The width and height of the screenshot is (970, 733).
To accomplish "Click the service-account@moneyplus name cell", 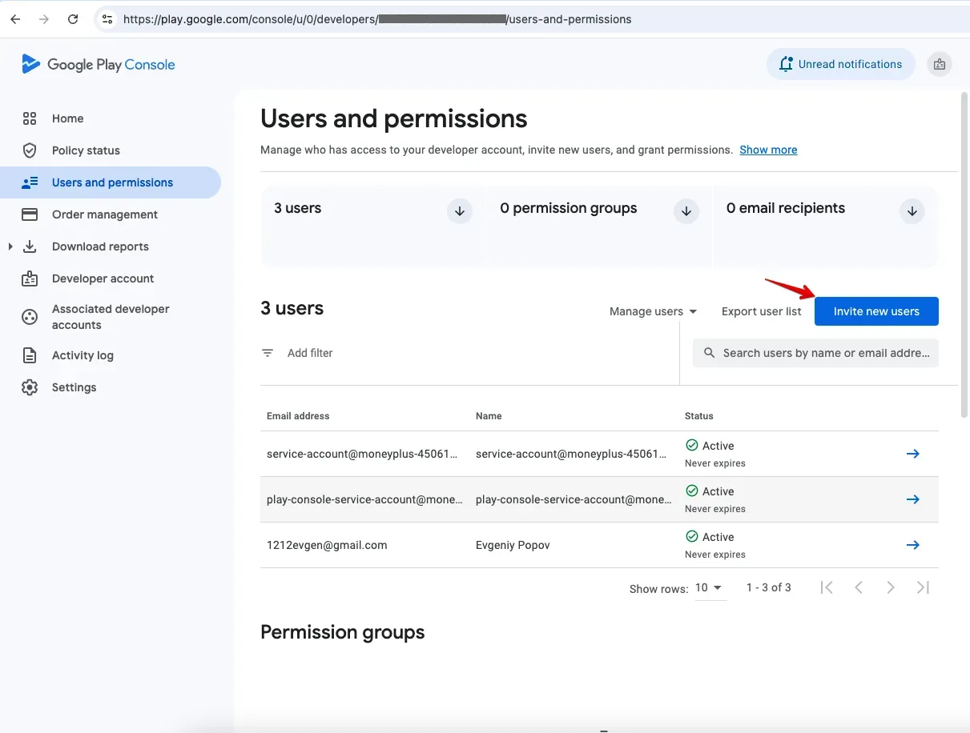I will 571,454.
